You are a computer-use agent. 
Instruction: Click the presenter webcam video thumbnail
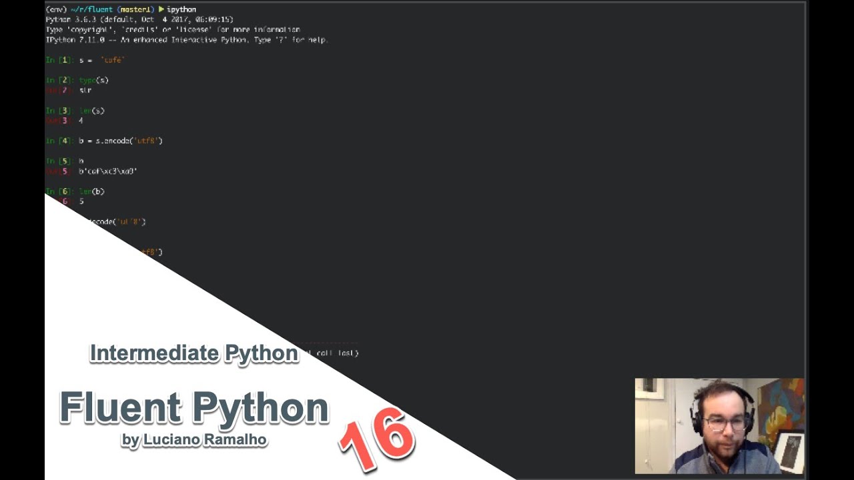[x=719, y=426]
